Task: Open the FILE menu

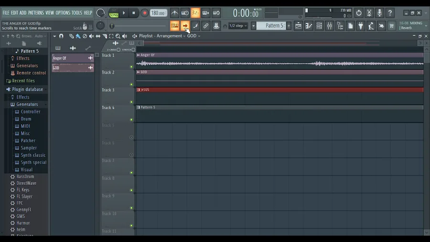Action: [x=6, y=12]
